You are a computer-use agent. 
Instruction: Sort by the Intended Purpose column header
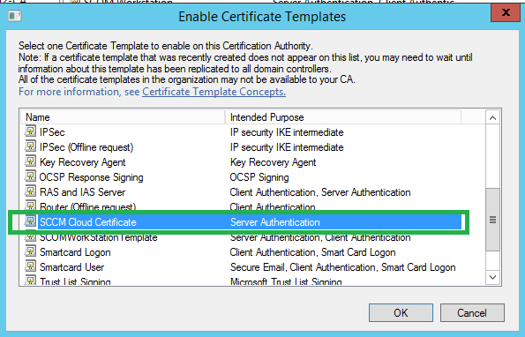pyautogui.click(x=343, y=117)
